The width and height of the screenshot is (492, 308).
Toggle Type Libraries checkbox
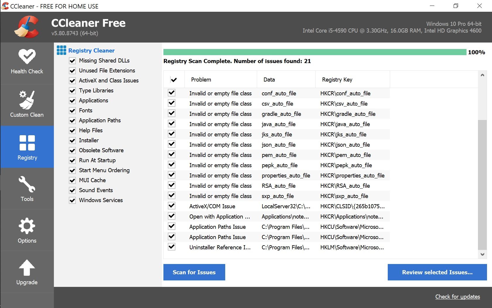point(72,91)
